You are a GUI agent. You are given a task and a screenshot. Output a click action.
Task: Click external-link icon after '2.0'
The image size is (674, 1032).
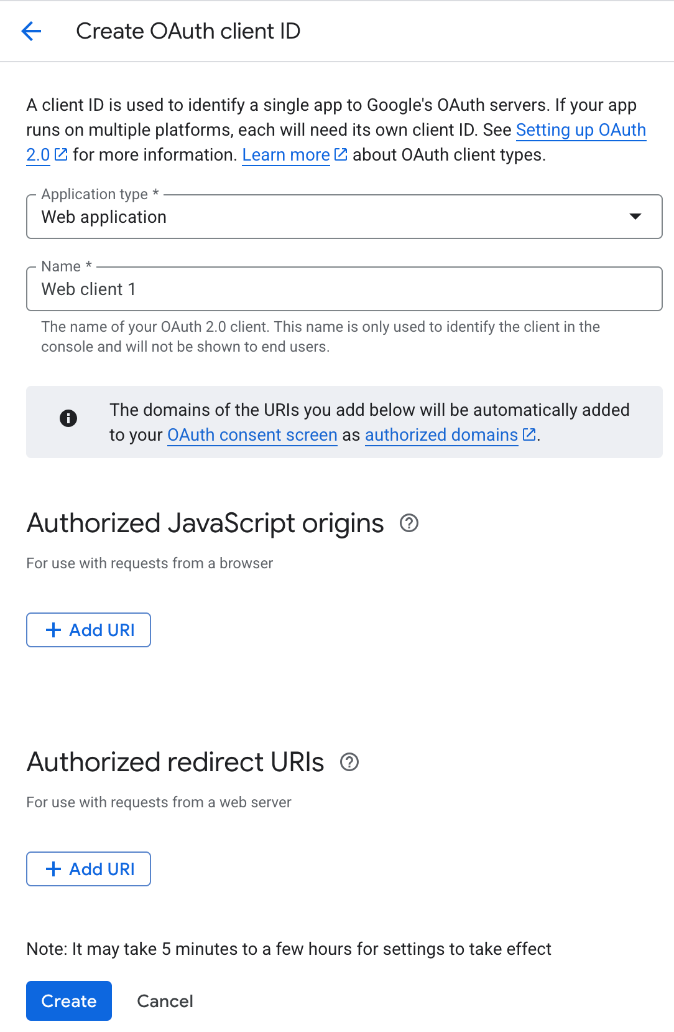click(x=61, y=154)
